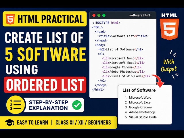Click the closing </body> tag line
The image size is (184, 138).
[101, 85]
